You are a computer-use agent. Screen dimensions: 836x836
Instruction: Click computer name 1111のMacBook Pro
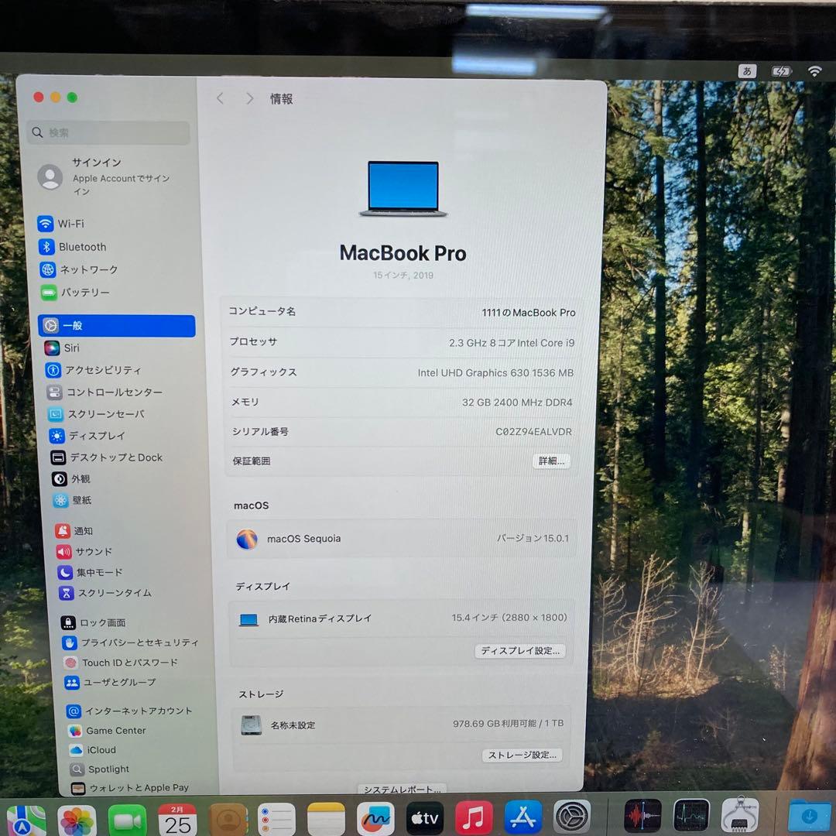(x=529, y=313)
